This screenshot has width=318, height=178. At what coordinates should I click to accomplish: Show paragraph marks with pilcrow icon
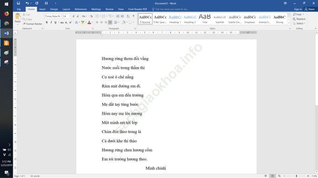[x=133, y=16]
